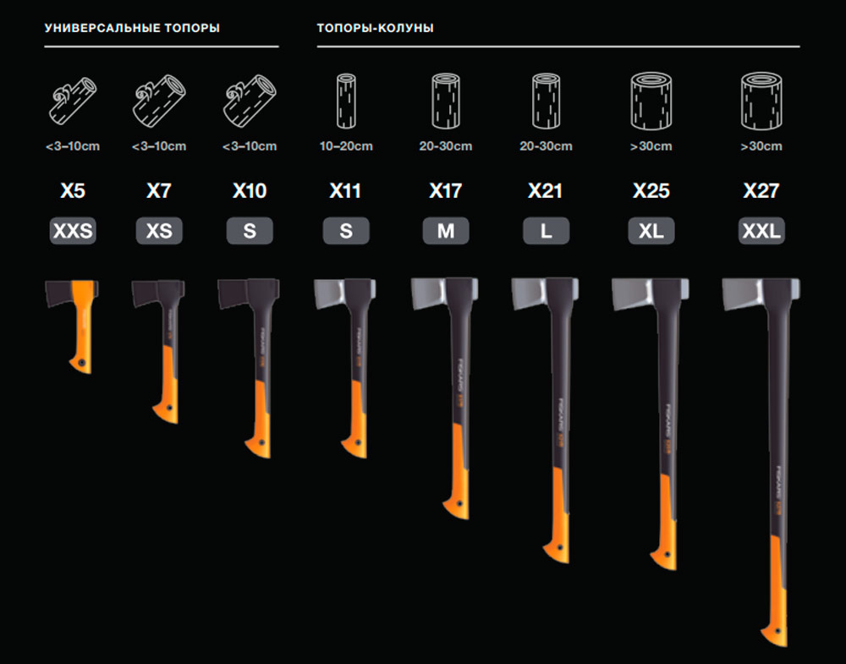The height and width of the screenshot is (664, 846).
Task: Click the log icon above X10
Action: click(249, 102)
